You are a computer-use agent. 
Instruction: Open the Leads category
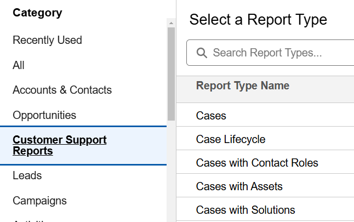click(27, 175)
